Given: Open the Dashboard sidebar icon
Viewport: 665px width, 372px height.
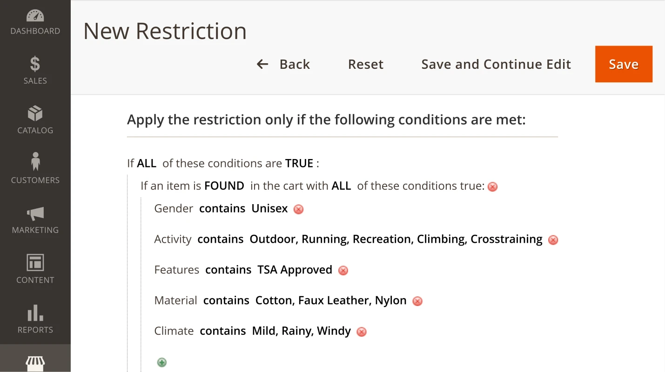Looking at the screenshot, I should pos(35,22).
